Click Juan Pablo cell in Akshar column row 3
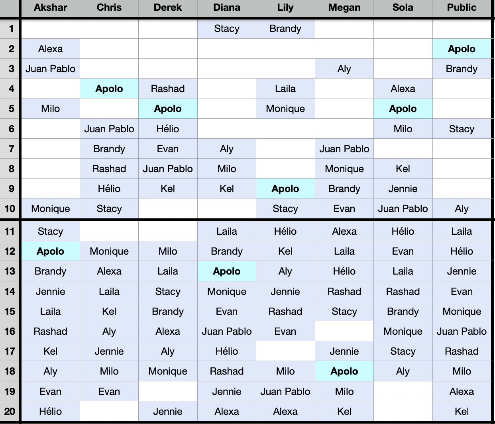This screenshot has width=495, height=424. click(x=50, y=69)
